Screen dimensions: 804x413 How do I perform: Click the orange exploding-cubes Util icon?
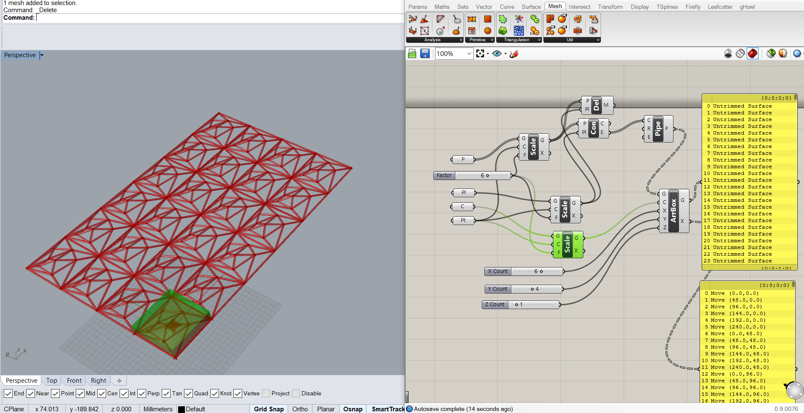[578, 19]
